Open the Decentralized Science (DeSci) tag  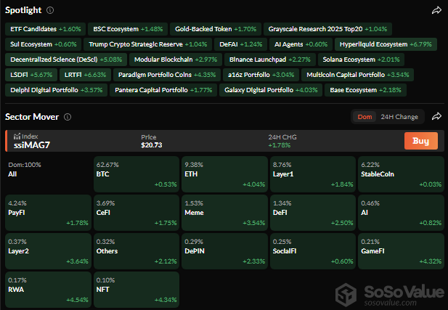pos(66,60)
